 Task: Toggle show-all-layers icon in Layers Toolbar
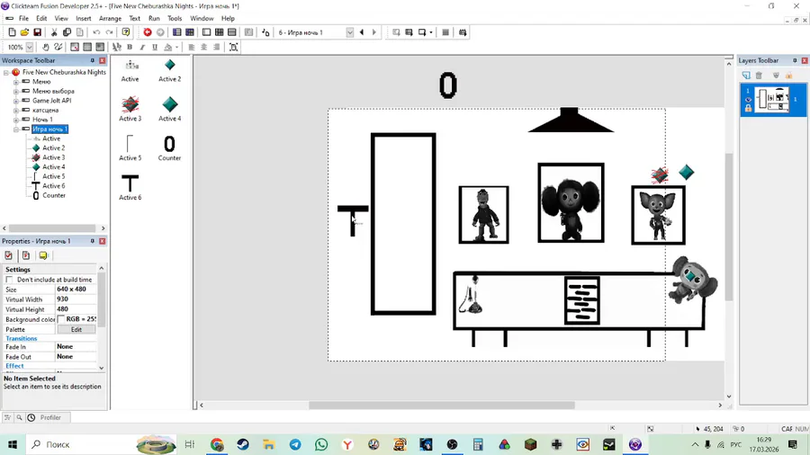(x=776, y=76)
